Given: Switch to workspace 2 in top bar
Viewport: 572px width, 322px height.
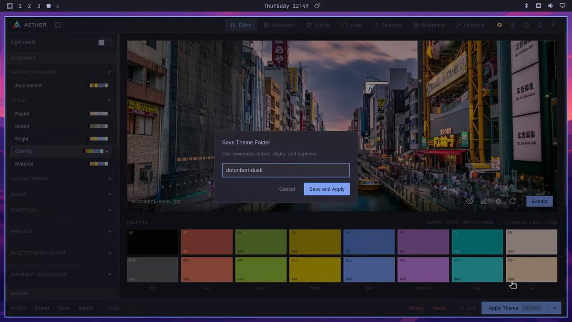Looking at the screenshot, I should [x=29, y=6].
